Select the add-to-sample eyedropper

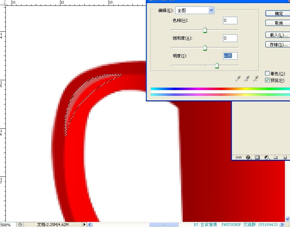pos(247,79)
